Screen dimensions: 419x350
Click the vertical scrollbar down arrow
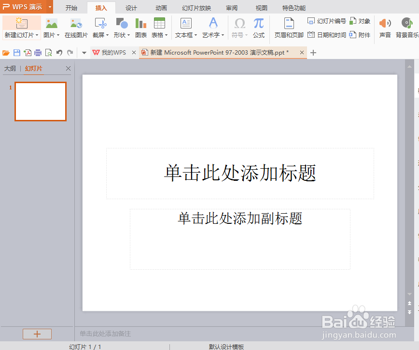(x=409, y=294)
